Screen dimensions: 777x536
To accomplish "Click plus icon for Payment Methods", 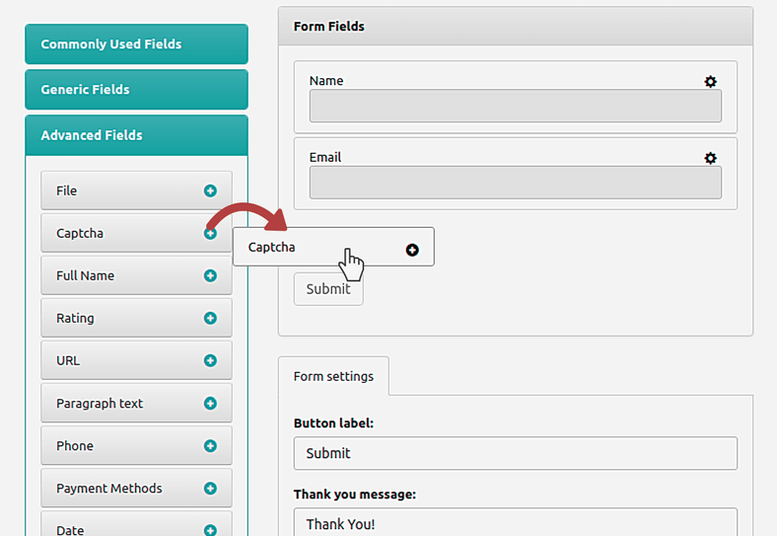I will [210, 488].
